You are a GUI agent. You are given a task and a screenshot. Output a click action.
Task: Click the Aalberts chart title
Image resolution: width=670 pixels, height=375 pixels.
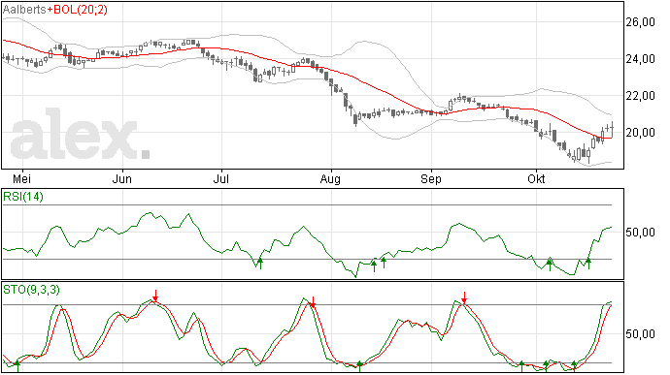coord(24,10)
